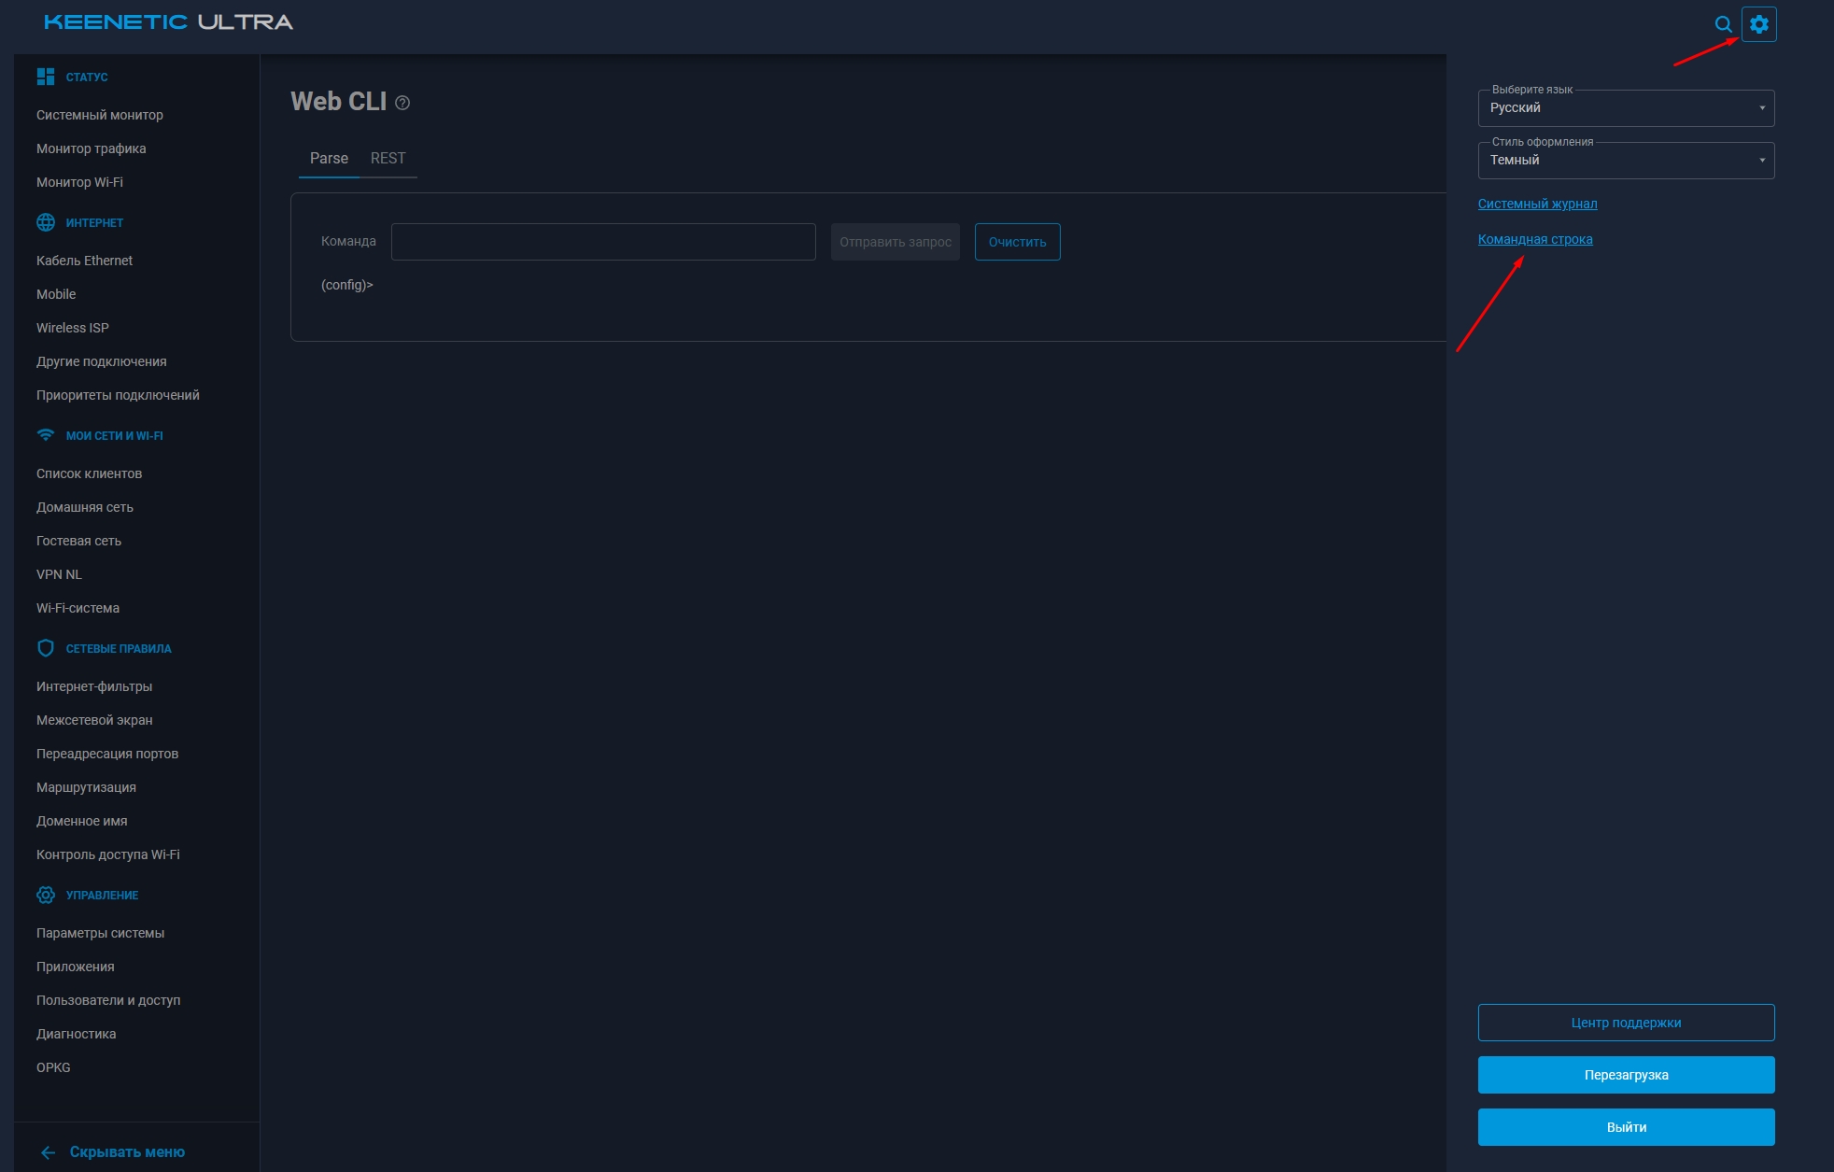The image size is (1834, 1172).
Task: Open the Стиль оформления theme dropdown
Action: pos(1625,161)
